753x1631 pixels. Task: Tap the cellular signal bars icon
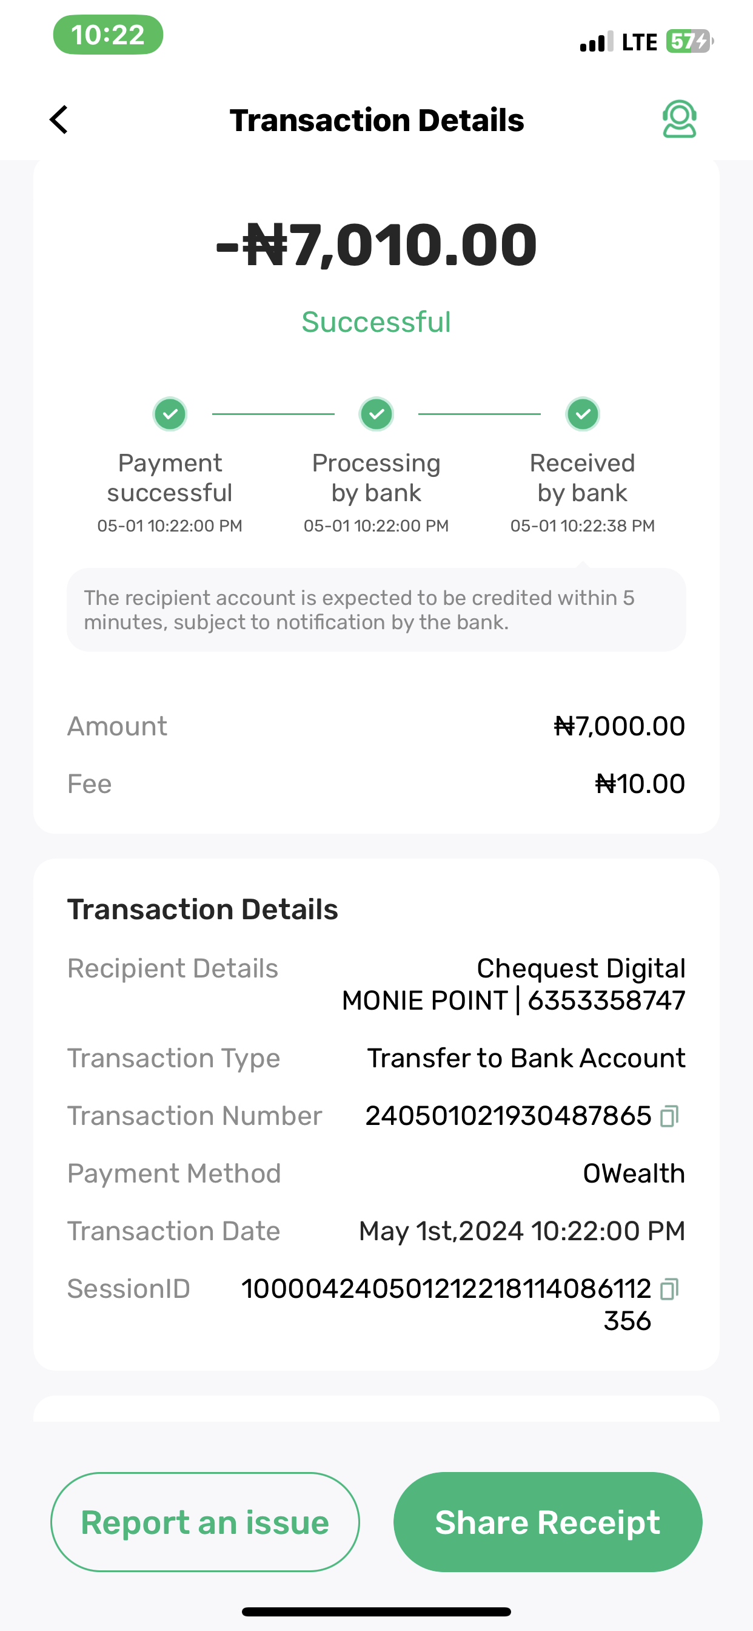[x=596, y=42]
